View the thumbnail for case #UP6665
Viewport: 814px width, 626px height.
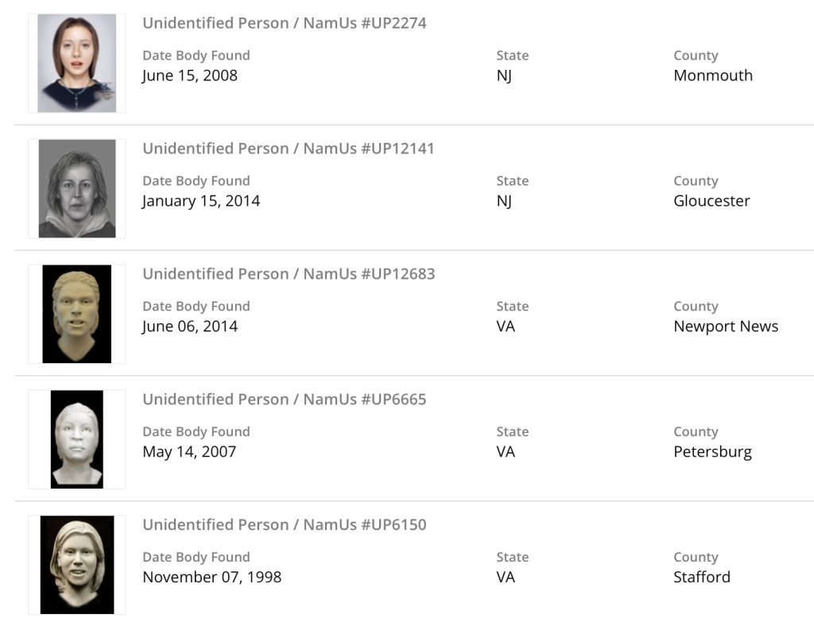[x=77, y=439]
